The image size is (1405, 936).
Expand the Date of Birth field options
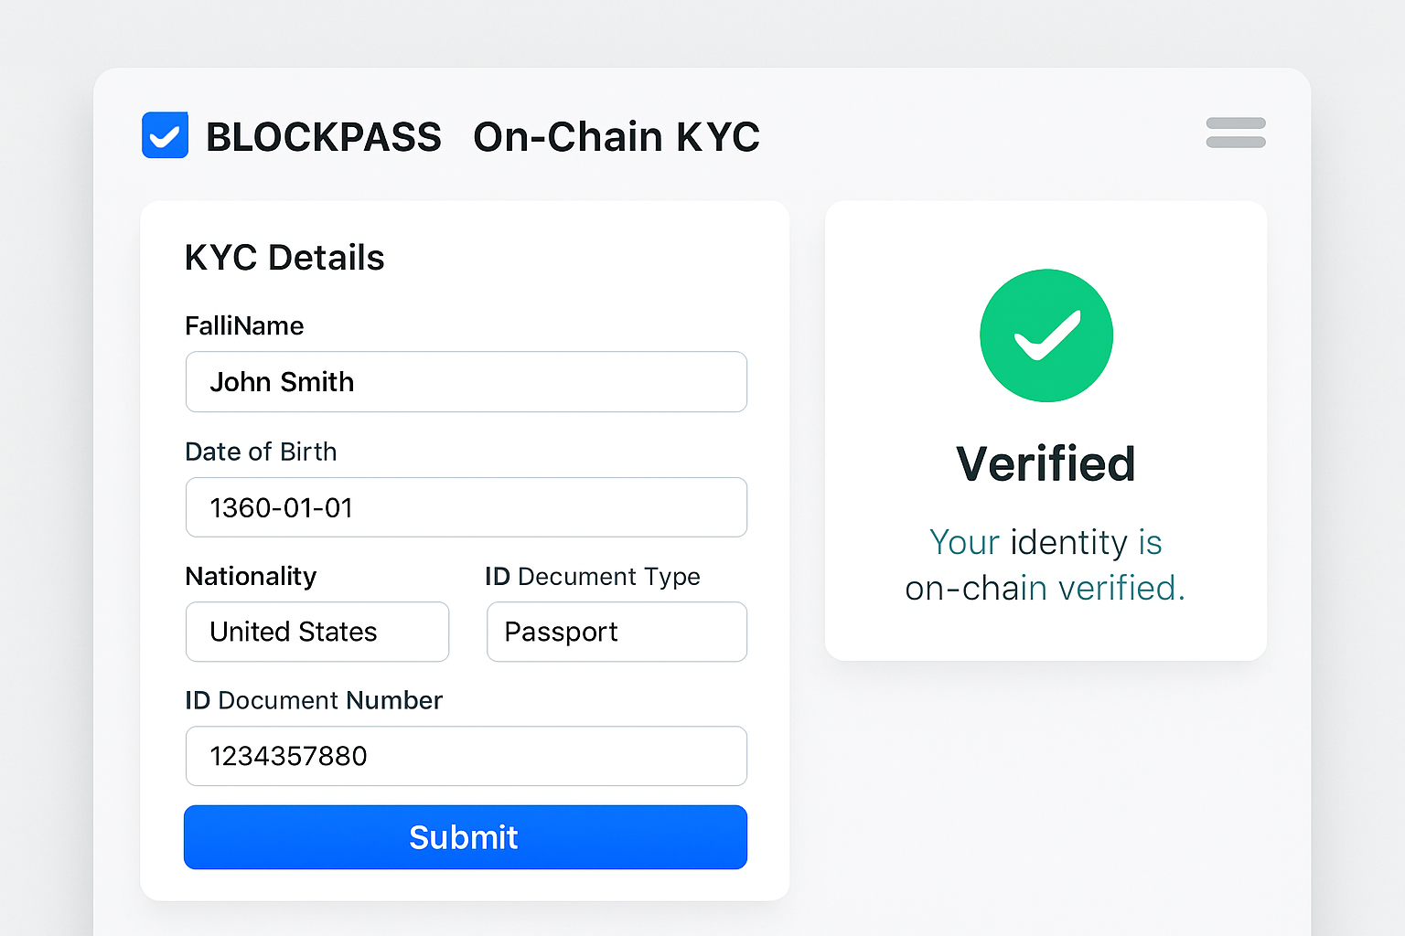click(466, 507)
